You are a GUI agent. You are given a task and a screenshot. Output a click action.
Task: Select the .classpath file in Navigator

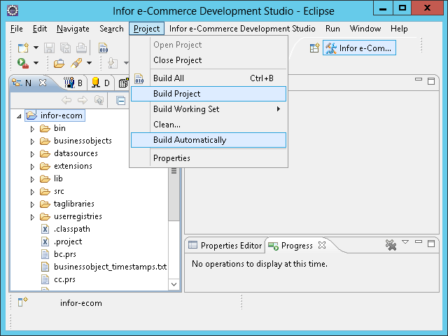(71, 229)
